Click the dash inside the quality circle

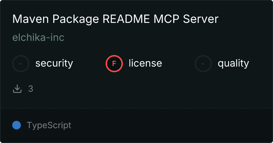pyautogui.click(x=203, y=64)
